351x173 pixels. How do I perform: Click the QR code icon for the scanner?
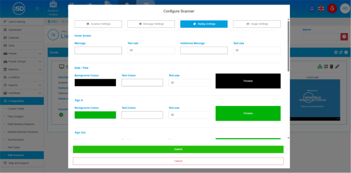pyautogui.click(x=326, y=67)
